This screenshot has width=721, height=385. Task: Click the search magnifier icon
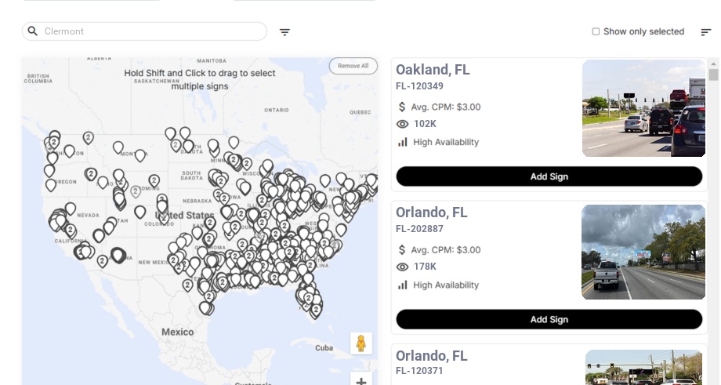[33, 31]
